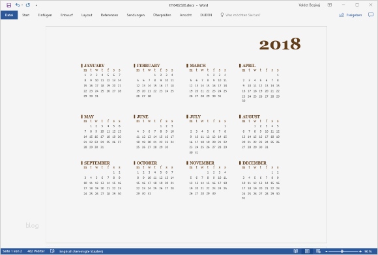This screenshot has width=378, height=255.
Task: Click the proofing check icon in status bar
Action: (x=52, y=251)
